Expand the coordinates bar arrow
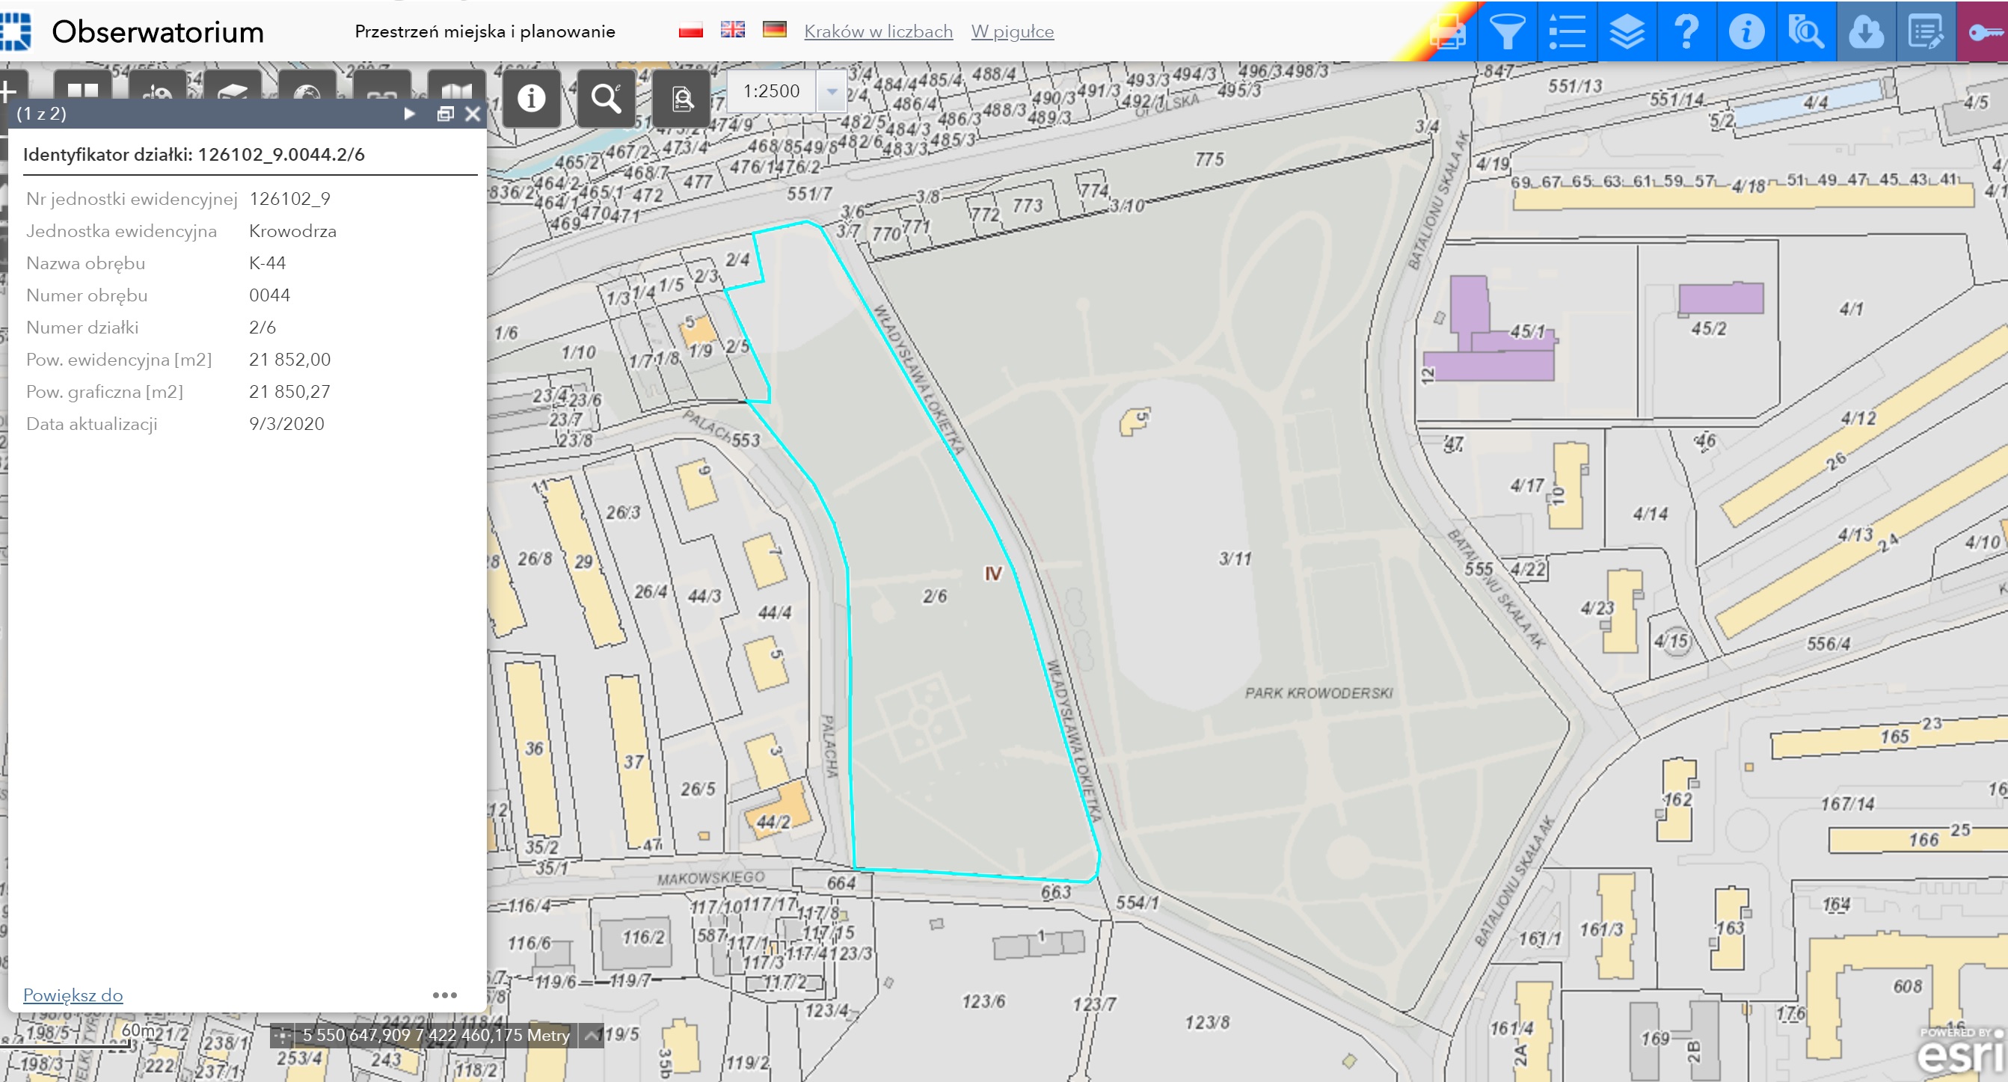The image size is (2008, 1082). [x=592, y=1035]
